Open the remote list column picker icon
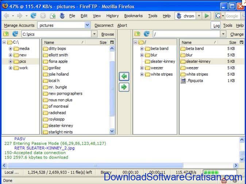This screenshot has width=246, height=184. coord(242,42)
